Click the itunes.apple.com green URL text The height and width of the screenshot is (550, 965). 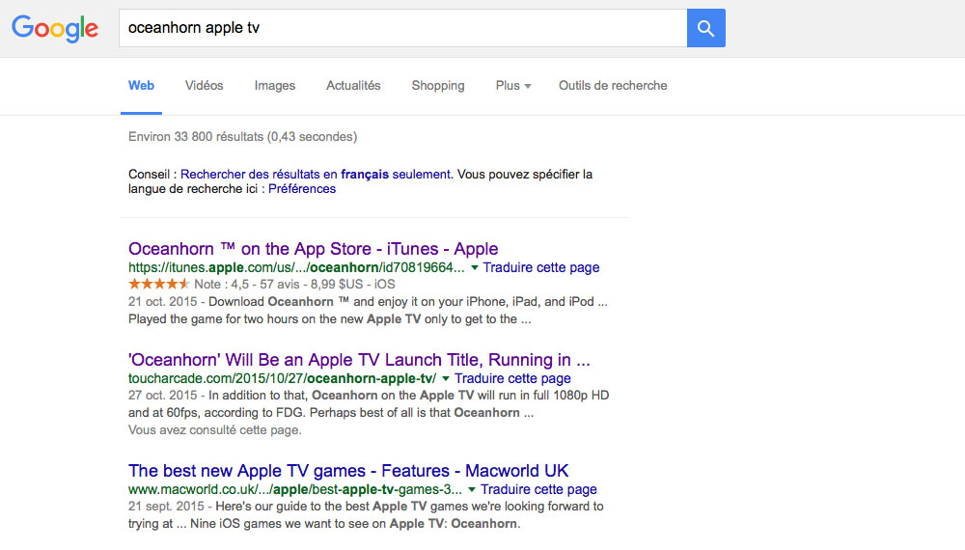(296, 267)
